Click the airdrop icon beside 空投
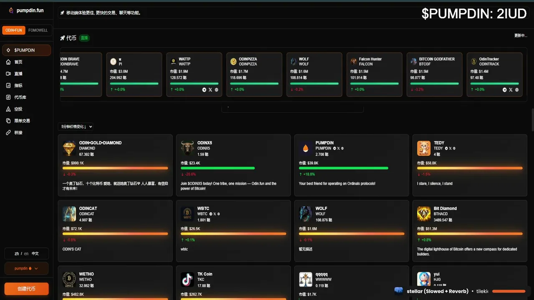The width and height of the screenshot is (534, 300). click(x=8, y=109)
